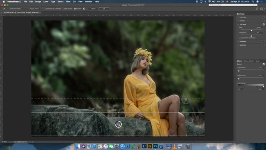Click the tilt-shift blur pin on the canvas
266x150 pixels.
pyautogui.click(x=118, y=124)
